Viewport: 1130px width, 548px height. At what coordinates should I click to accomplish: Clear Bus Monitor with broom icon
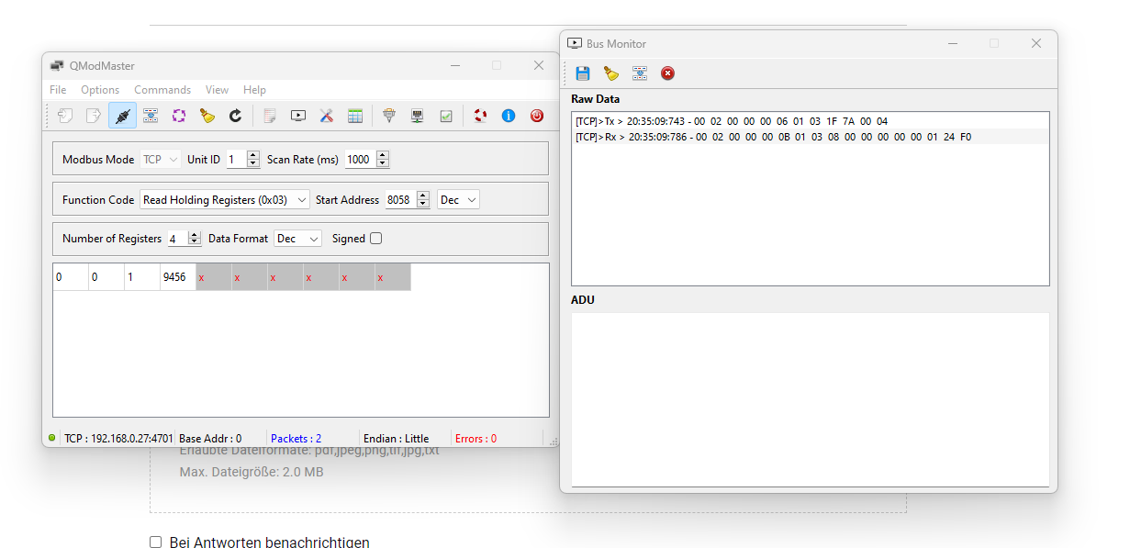611,73
